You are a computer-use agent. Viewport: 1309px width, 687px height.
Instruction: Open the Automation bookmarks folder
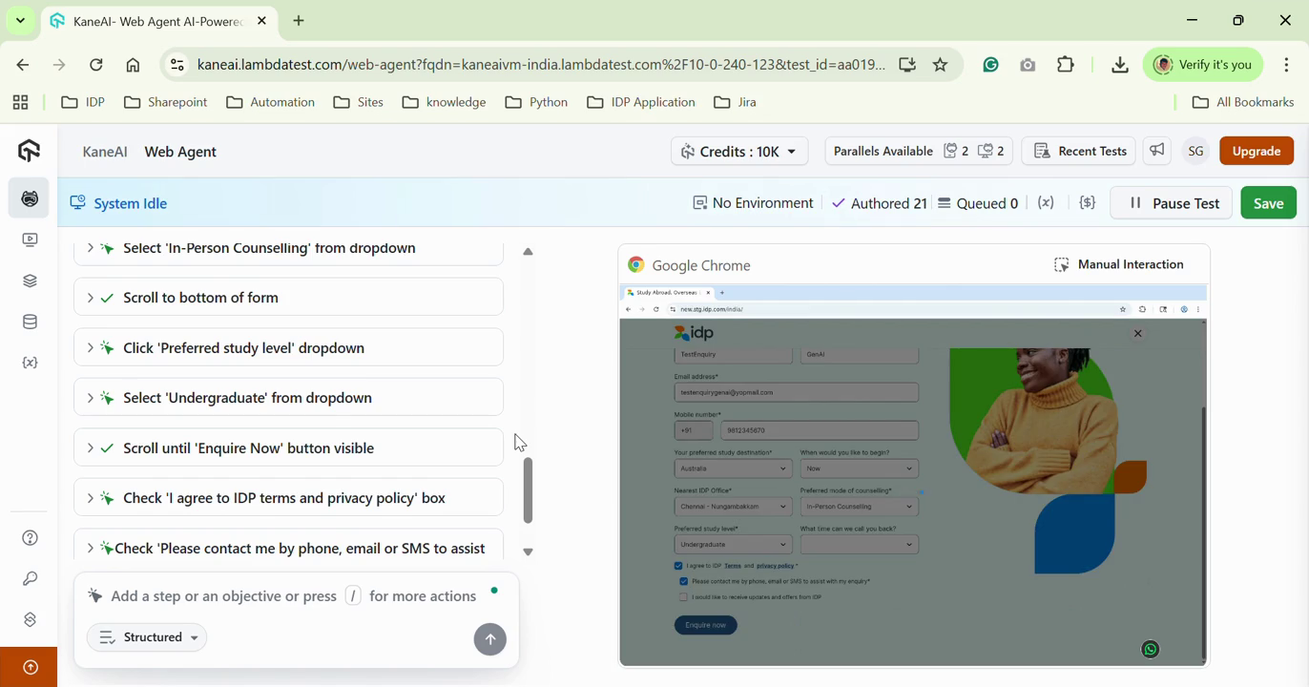(271, 102)
